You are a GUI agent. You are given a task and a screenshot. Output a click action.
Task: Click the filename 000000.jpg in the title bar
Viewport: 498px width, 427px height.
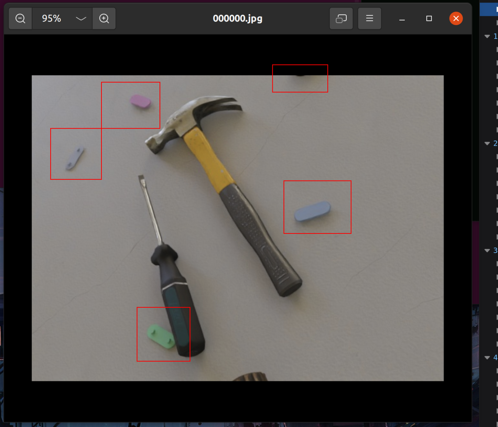pos(237,19)
